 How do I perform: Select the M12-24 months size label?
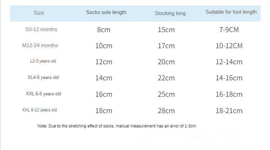tap(40, 45)
